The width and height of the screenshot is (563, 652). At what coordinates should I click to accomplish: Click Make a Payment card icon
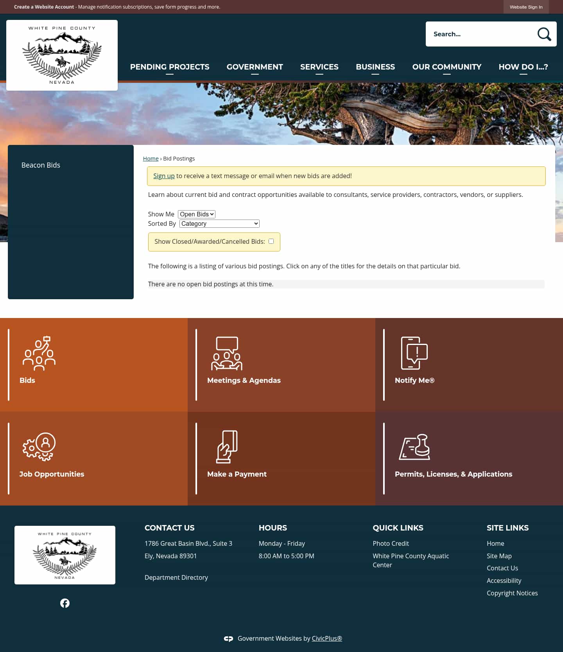click(227, 447)
